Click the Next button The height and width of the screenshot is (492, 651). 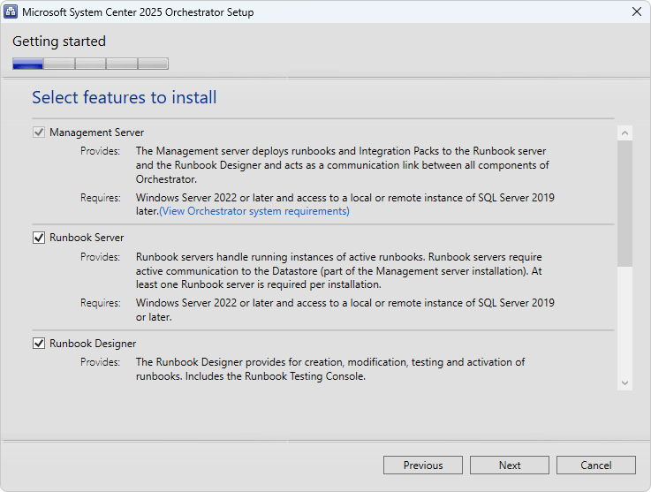[x=510, y=465]
